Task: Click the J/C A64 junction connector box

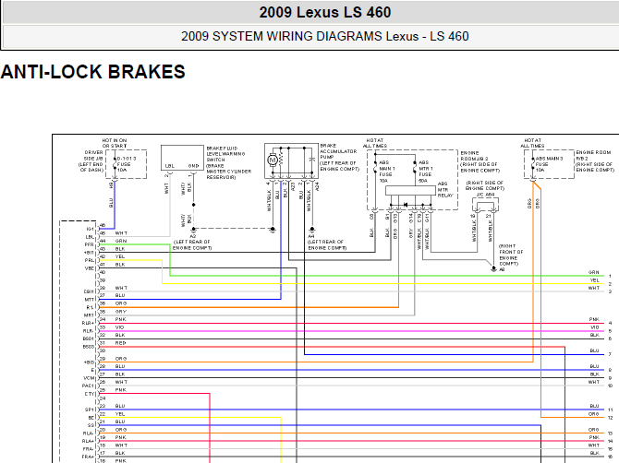Action: [486, 205]
